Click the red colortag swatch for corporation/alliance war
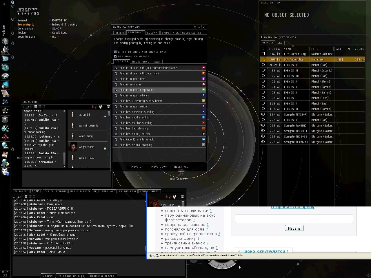Viewport: 371px width, 278px height. pos(203,68)
